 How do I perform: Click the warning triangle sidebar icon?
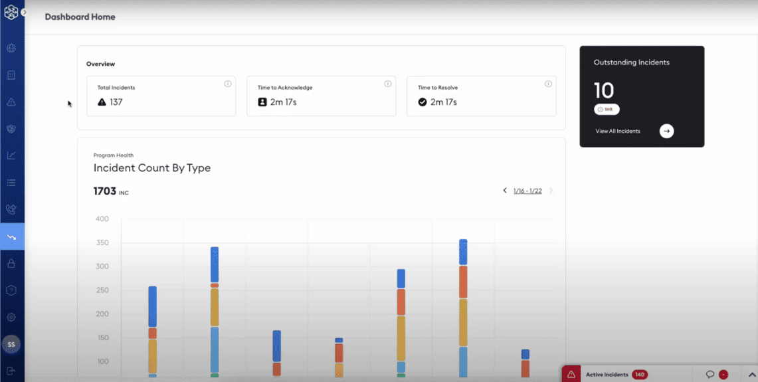pos(11,102)
